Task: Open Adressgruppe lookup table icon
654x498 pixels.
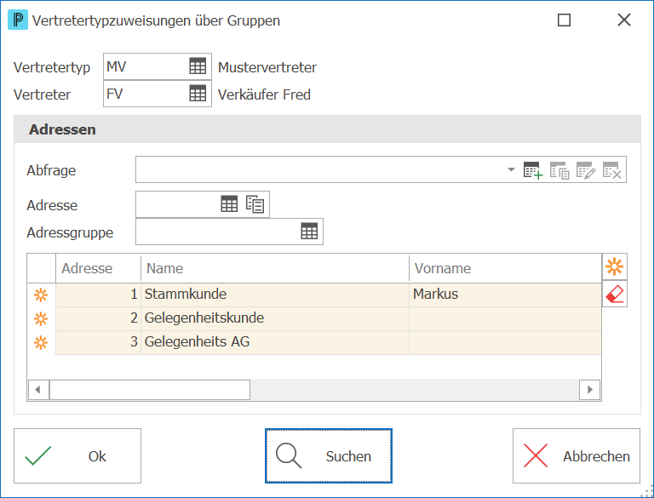Action: (x=309, y=231)
